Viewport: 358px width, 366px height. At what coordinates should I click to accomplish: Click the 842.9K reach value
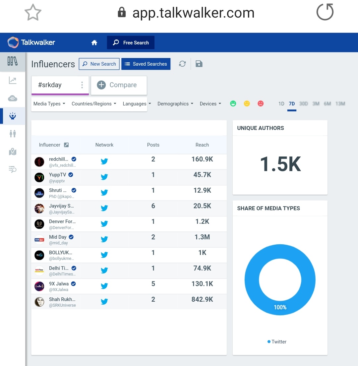[202, 299]
